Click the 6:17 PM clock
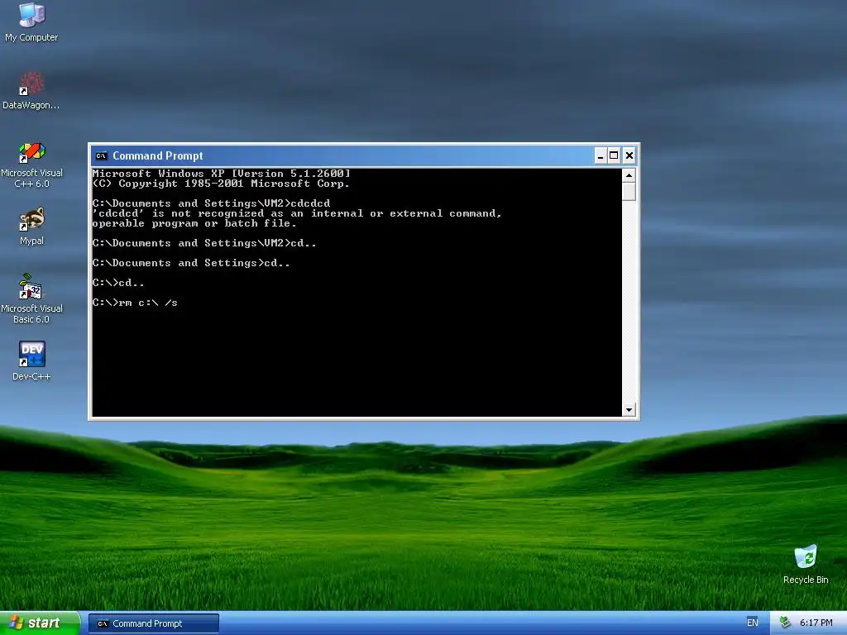The width and height of the screenshot is (847, 635). 816,623
